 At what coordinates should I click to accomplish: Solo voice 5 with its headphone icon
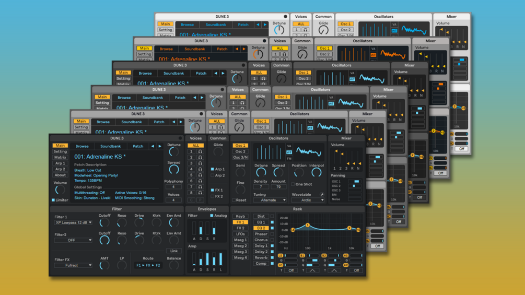pyautogui.click(x=200, y=175)
